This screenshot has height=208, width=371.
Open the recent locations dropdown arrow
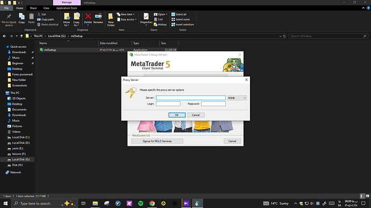click(17, 36)
